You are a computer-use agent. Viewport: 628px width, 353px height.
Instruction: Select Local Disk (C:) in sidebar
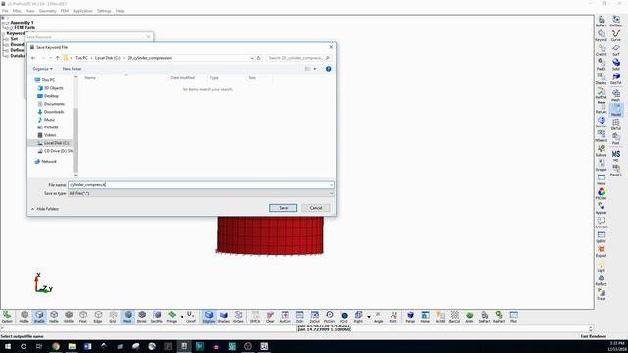point(56,143)
